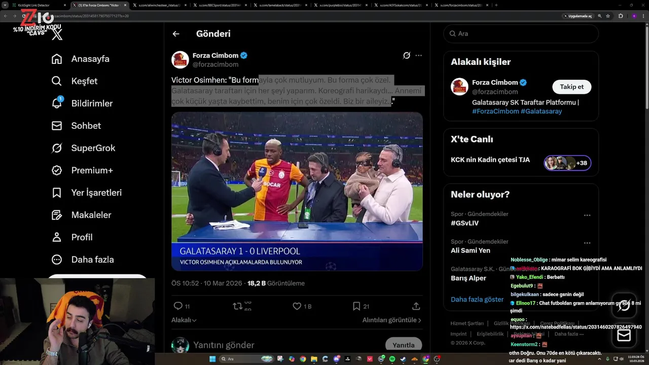Expand the Alakalı sort dropdown
This screenshot has height=365, width=649.
tap(184, 320)
